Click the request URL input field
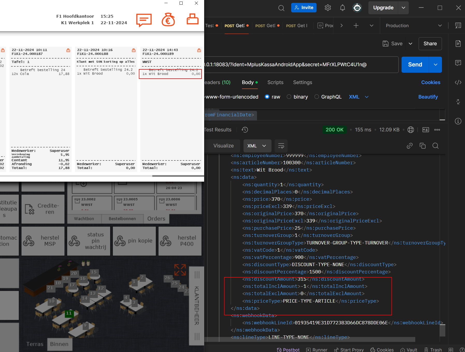 click(x=301, y=65)
